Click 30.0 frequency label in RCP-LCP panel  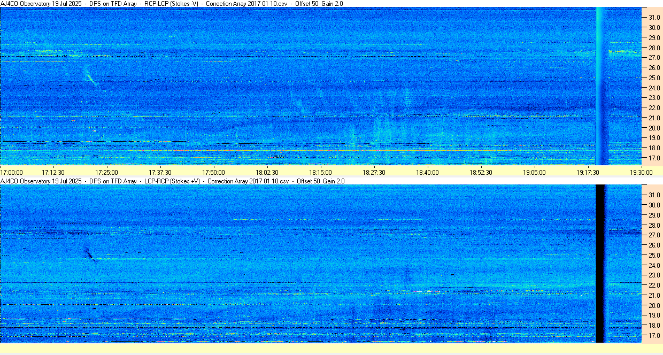tap(654, 28)
